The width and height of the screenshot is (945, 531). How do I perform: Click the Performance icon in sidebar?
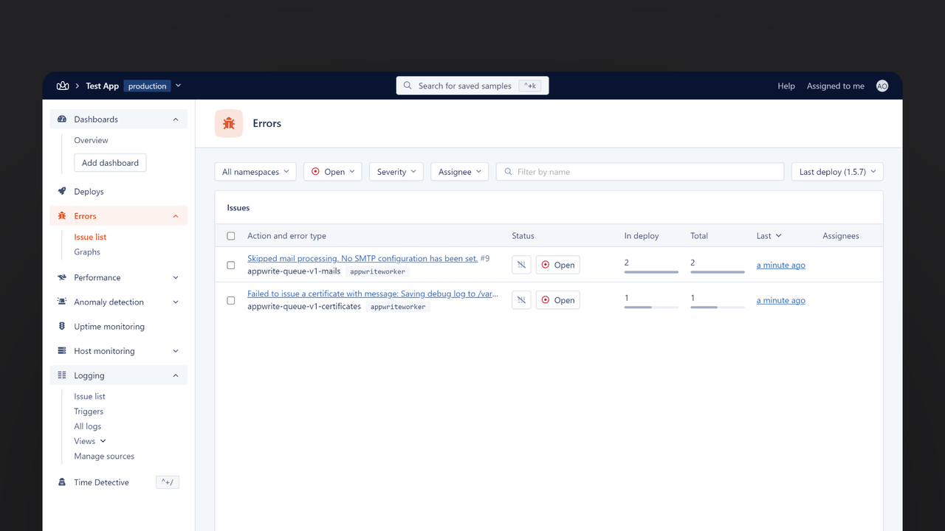tap(62, 278)
